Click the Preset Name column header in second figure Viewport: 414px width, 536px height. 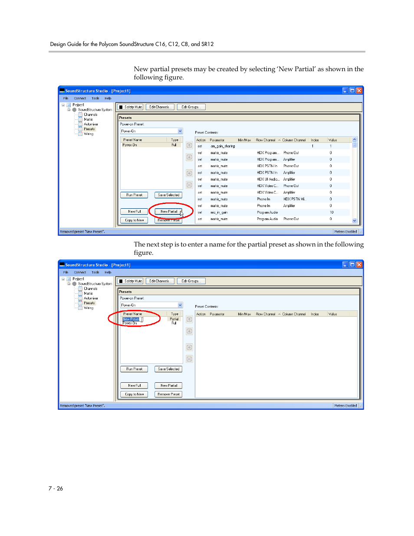tap(144, 314)
